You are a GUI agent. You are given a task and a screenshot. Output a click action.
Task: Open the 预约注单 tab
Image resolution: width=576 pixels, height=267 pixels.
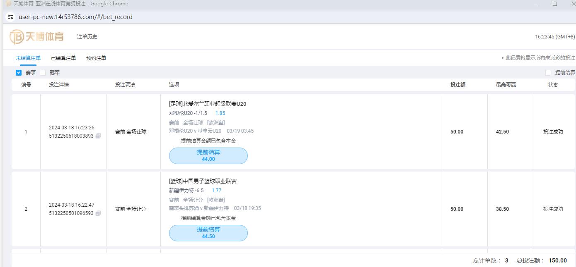(x=96, y=58)
